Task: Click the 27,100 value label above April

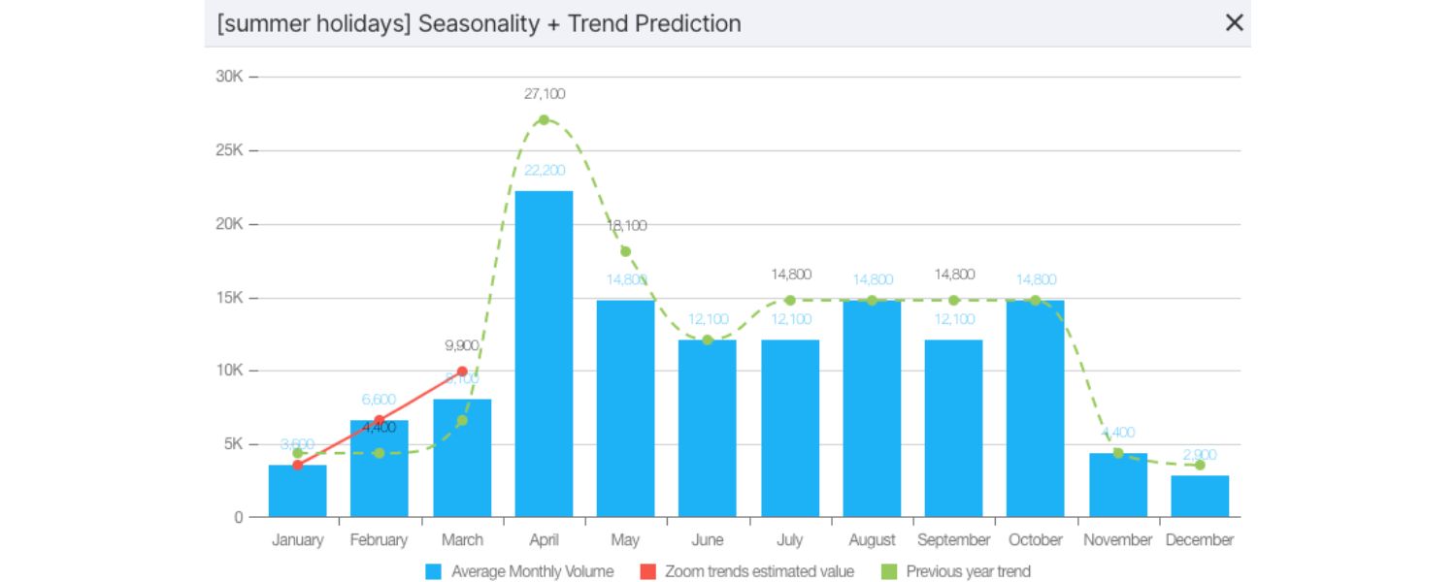Action: [x=545, y=94]
